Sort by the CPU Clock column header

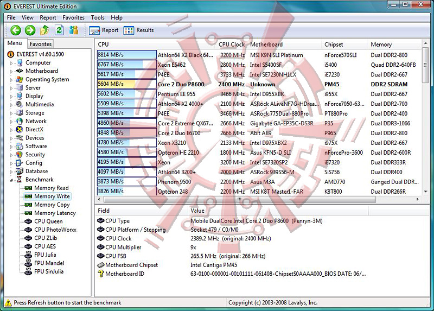232,45
